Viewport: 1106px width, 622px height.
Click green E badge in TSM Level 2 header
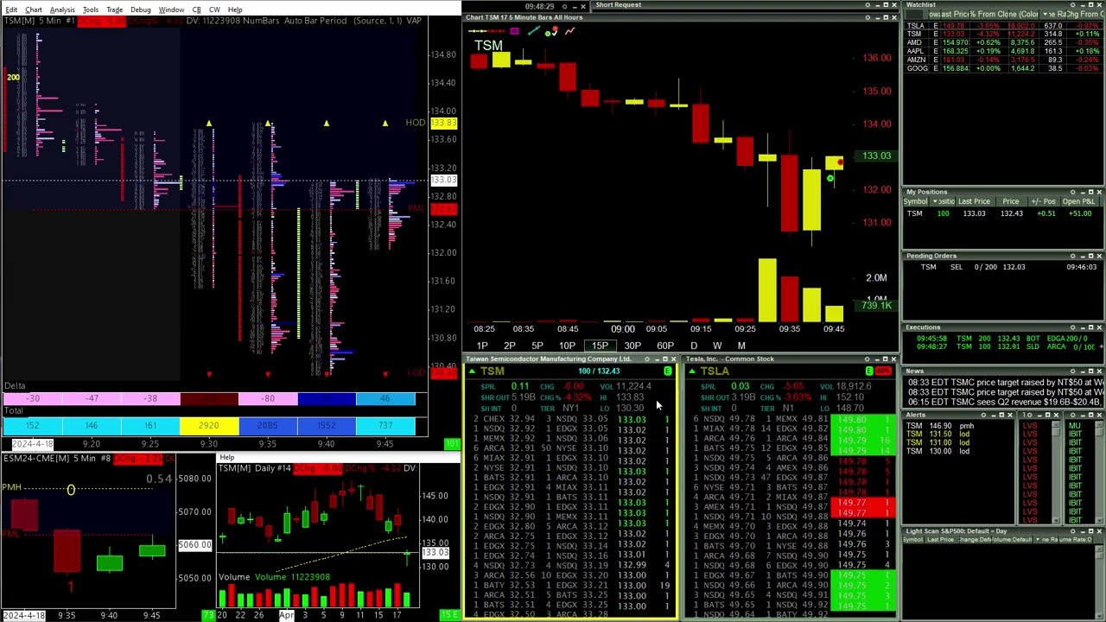pyautogui.click(x=667, y=371)
